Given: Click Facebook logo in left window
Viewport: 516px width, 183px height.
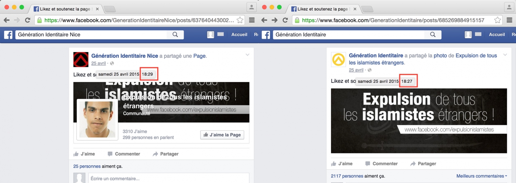Looking at the screenshot, I should pyautogui.click(x=8, y=35).
